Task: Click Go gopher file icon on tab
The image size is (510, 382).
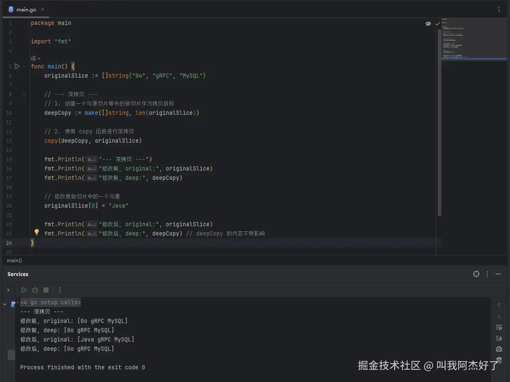Action: point(11,9)
